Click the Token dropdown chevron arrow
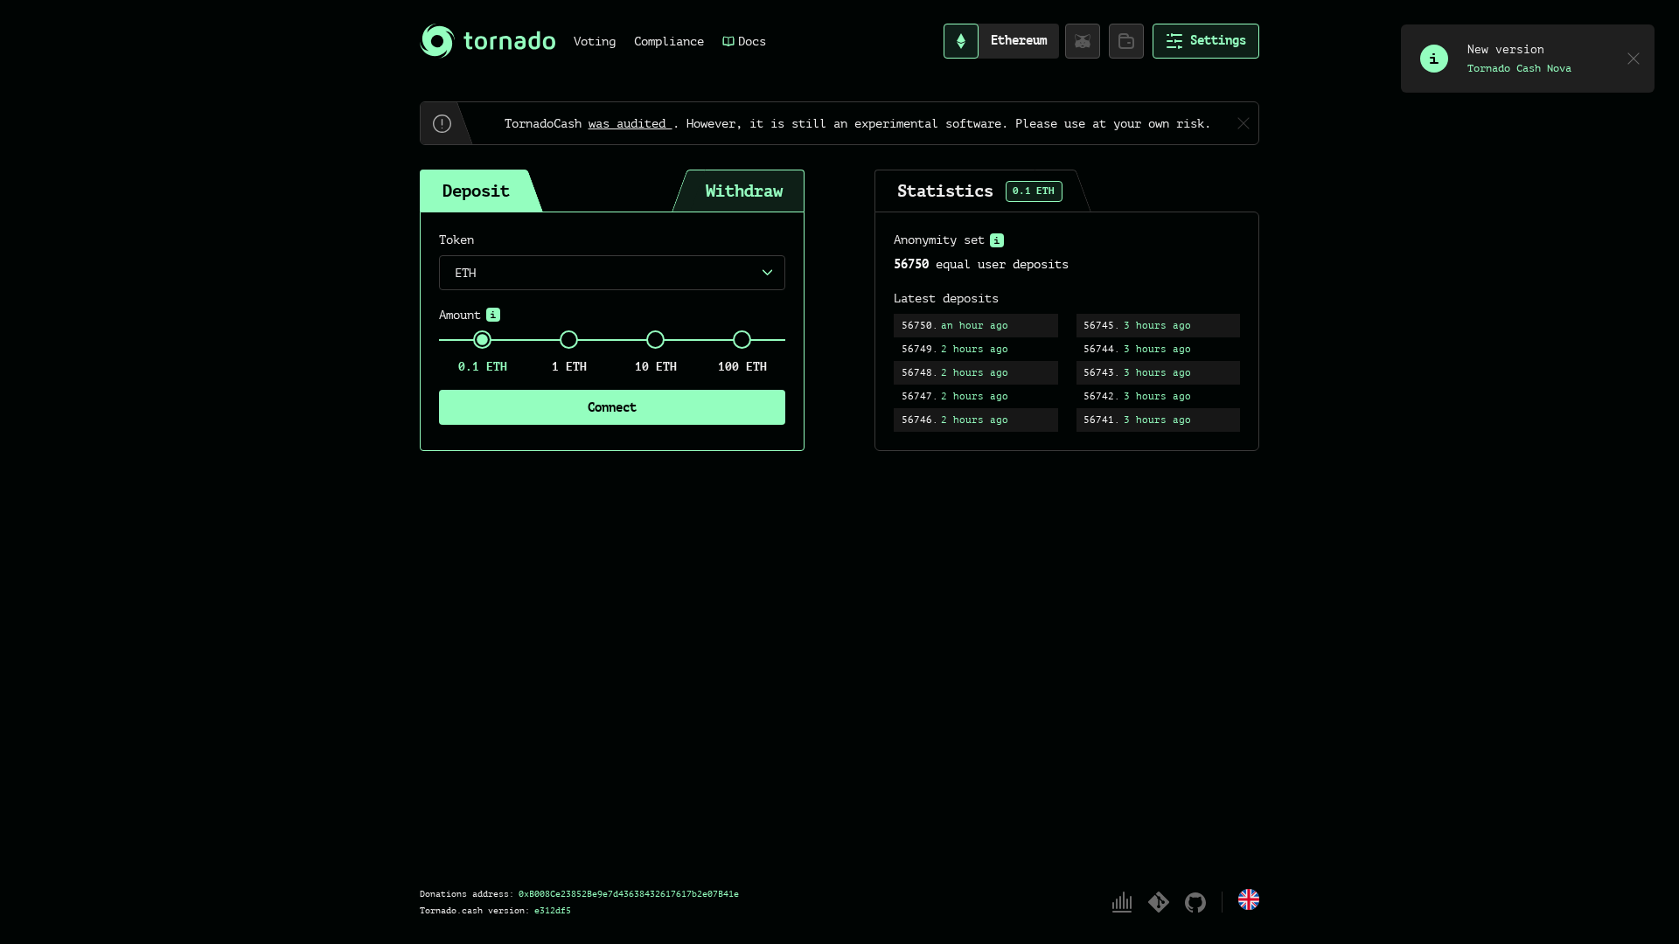Screen dimensions: 1679x944 point(767,273)
